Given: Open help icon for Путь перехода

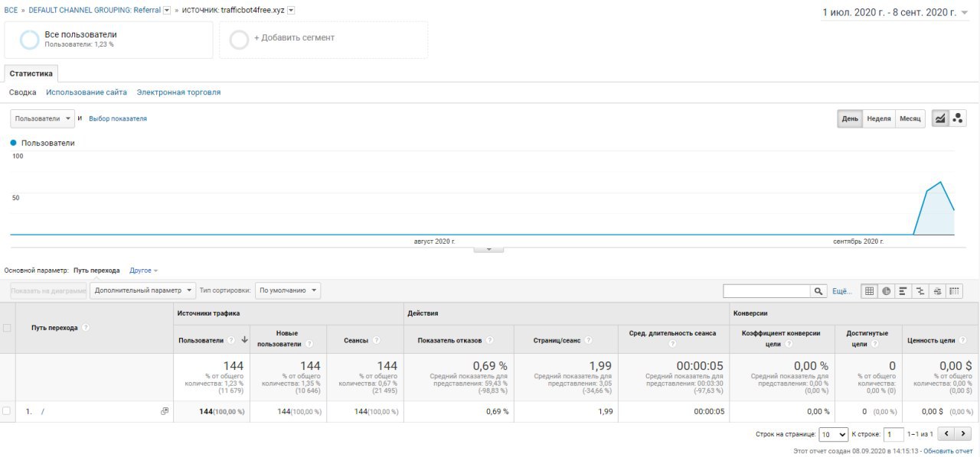Looking at the screenshot, I should tap(86, 328).
